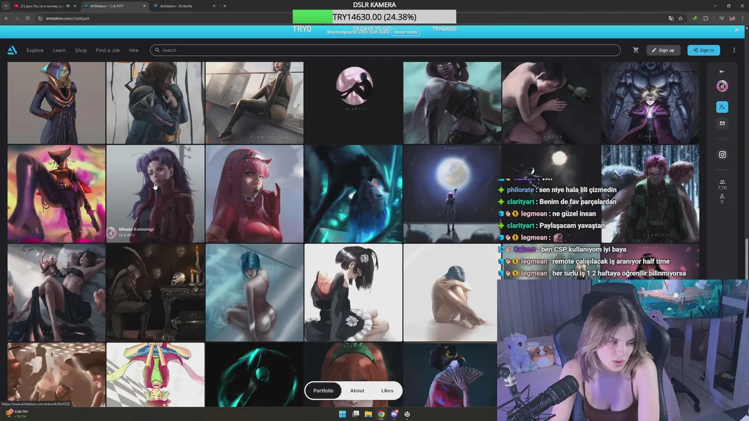Mute the YouTube tab via its speaker icon
The width and height of the screenshot is (749, 421).
(x=68, y=6)
